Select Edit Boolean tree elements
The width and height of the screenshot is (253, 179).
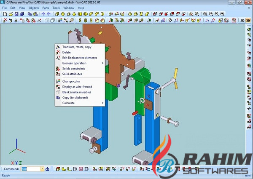[x=80, y=58]
